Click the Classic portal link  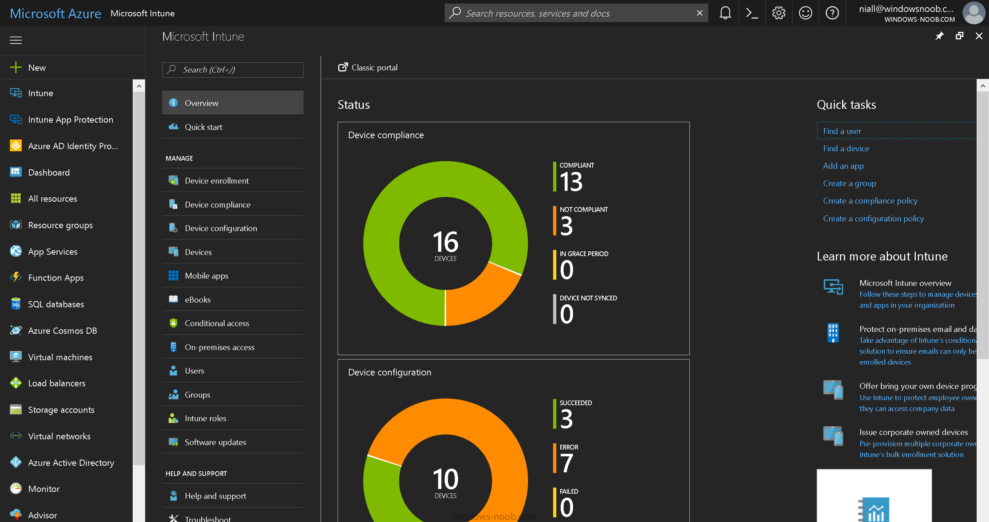(368, 67)
